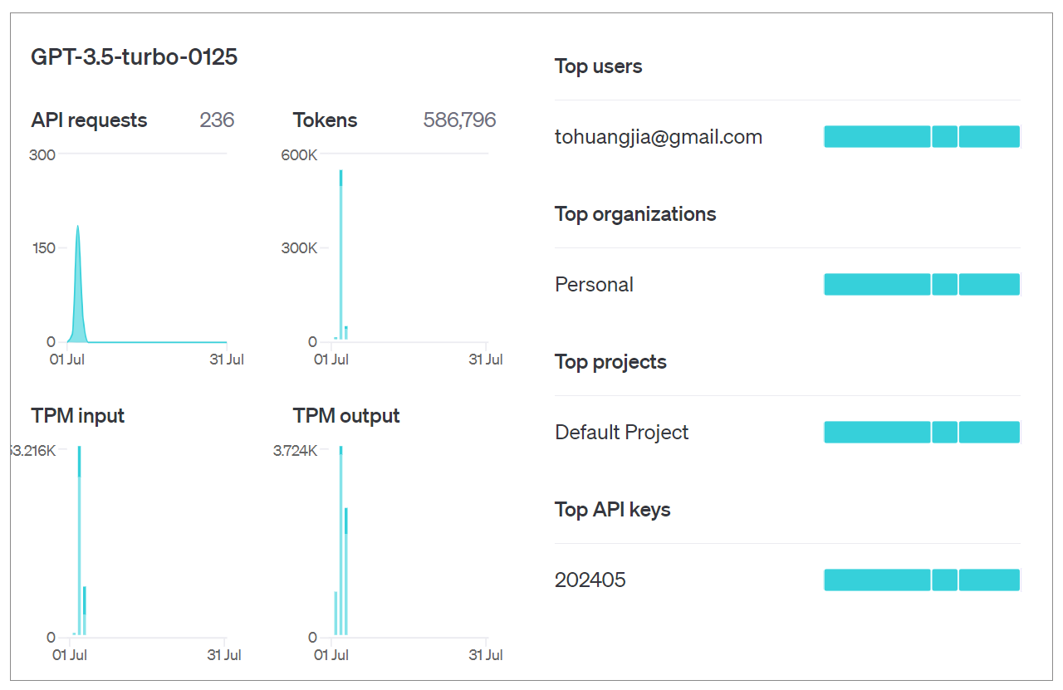The height and width of the screenshot is (690, 1063).
Task: Select the tohuangjia@gmail.com user entry
Action: coord(658,137)
